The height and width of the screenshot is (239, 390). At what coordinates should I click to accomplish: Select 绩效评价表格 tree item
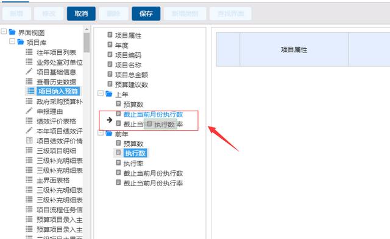click(56, 121)
